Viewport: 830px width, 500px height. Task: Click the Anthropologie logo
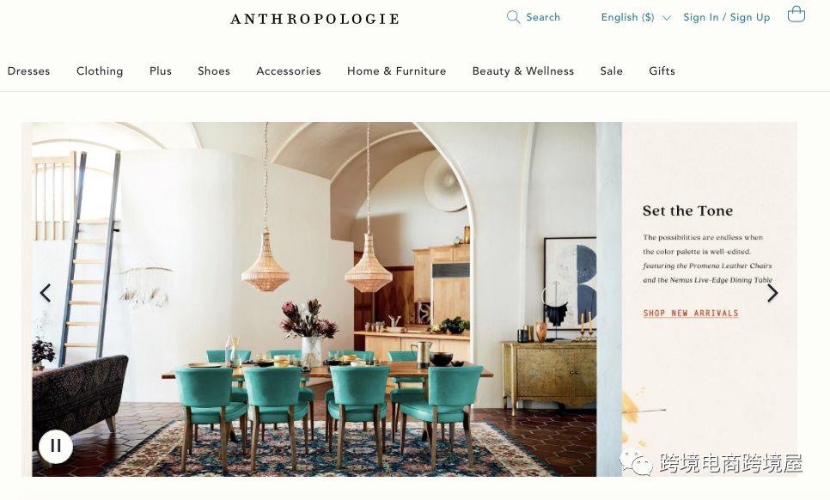coord(314,19)
